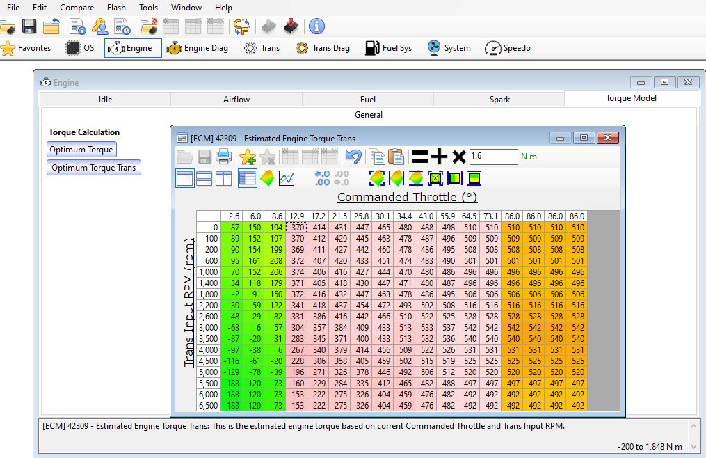Image resolution: width=706 pixels, height=458 pixels.
Task: Click the value input field showing 1.6
Action: (493, 157)
